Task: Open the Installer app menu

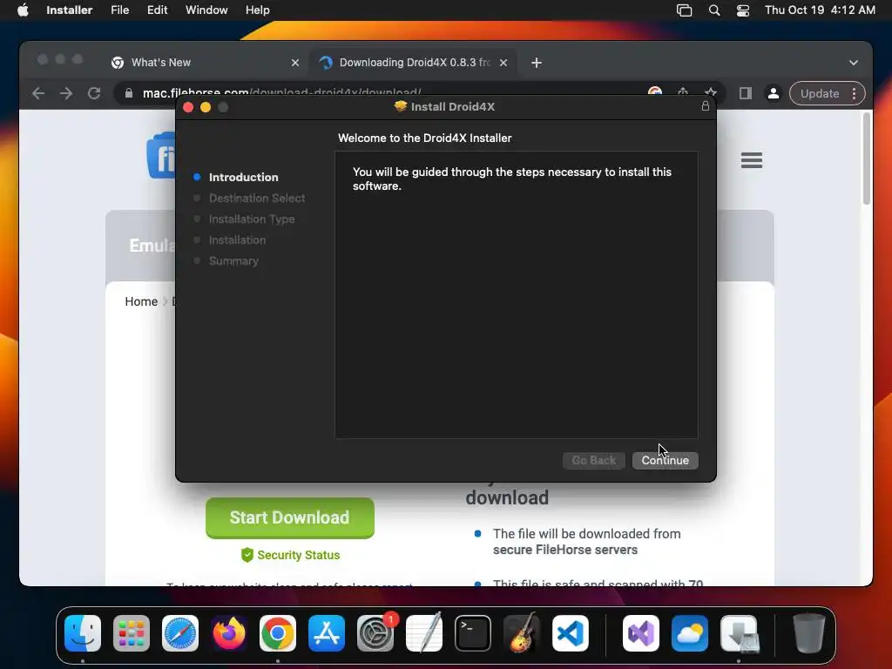Action: click(70, 10)
